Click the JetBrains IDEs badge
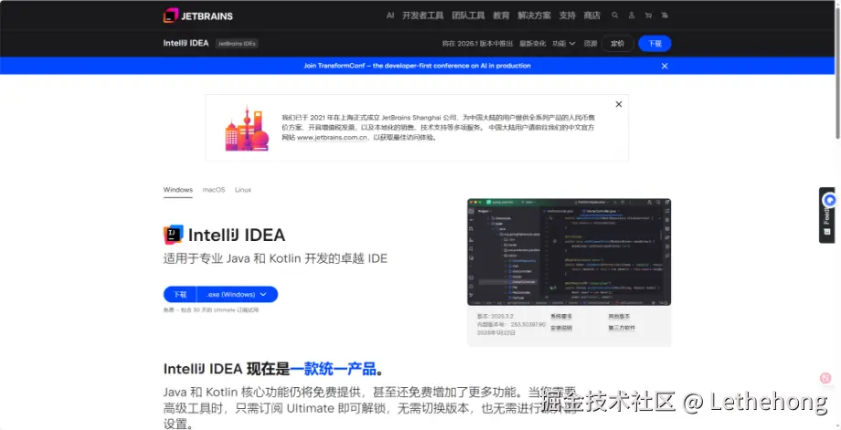Screen dimensions: 841x430 (x=237, y=44)
